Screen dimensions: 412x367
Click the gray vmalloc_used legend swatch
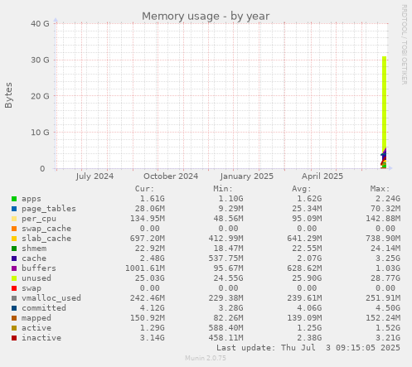[x=14, y=298]
